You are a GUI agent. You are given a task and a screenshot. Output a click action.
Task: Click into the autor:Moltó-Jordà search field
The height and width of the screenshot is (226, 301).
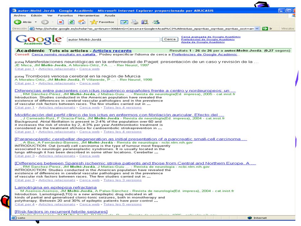tap(114, 40)
